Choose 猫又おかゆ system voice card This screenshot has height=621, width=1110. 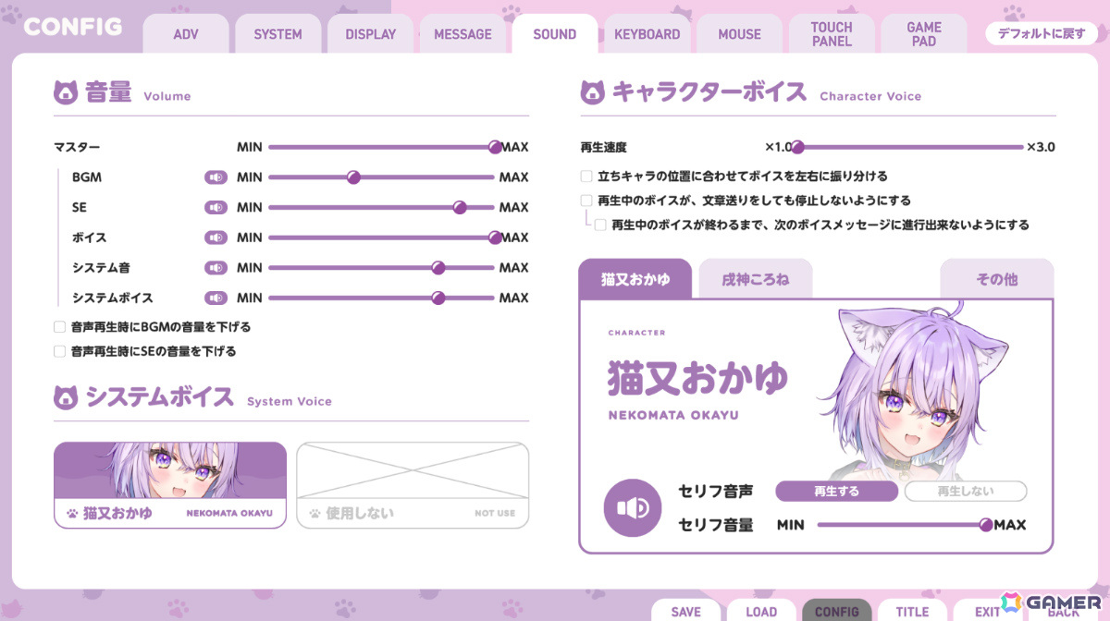point(170,485)
